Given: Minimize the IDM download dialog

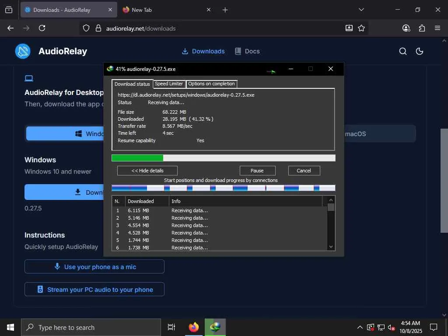Looking at the screenshot, I should 291,69.
